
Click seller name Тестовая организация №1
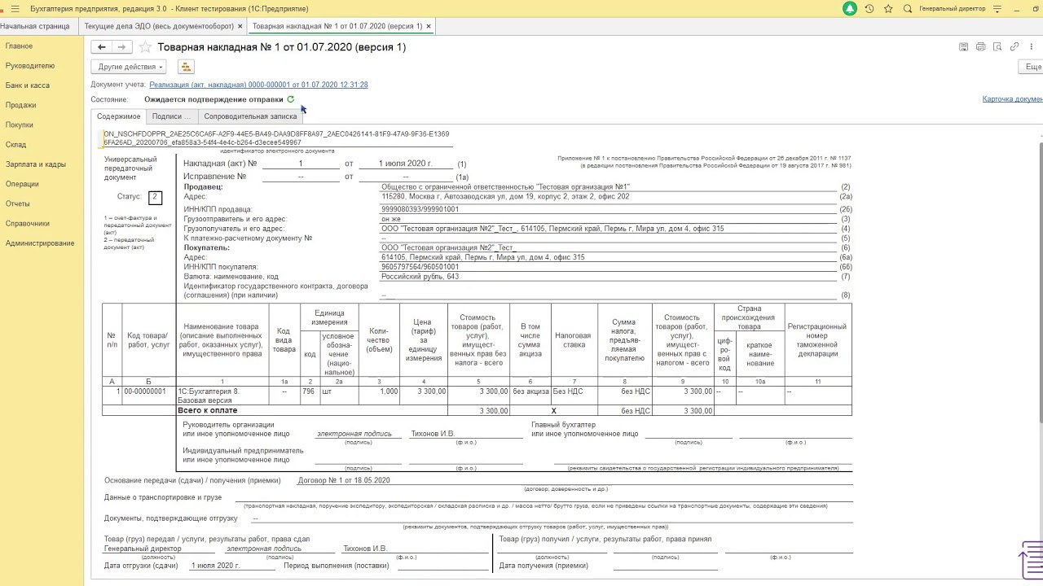[x=505, y=187]
